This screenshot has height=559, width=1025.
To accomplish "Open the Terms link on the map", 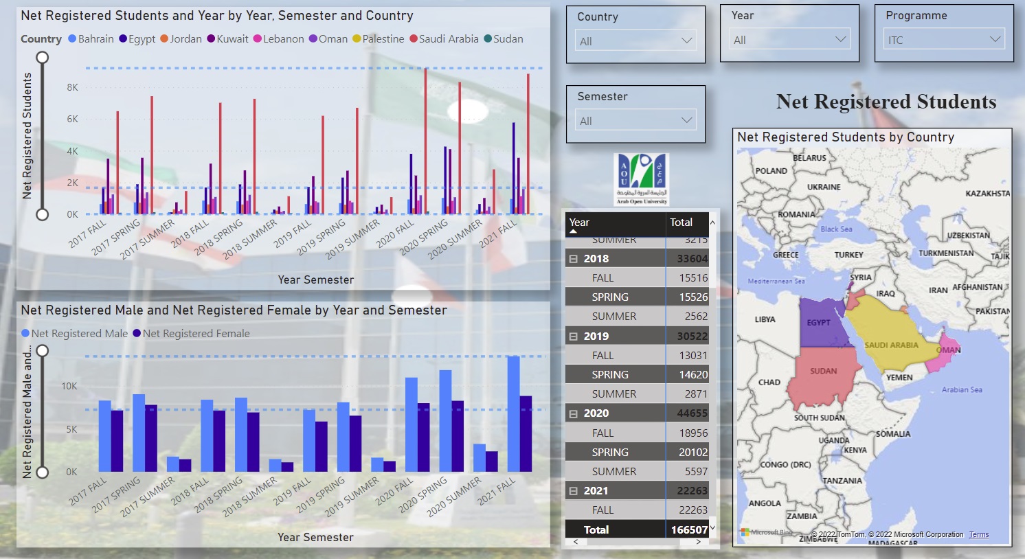I will [979, 534].
